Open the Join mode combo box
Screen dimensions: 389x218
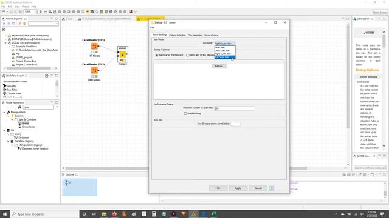pos(224,44)
